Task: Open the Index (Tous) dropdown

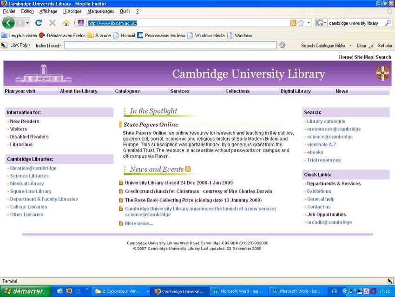Action: [x=48, y=46]
